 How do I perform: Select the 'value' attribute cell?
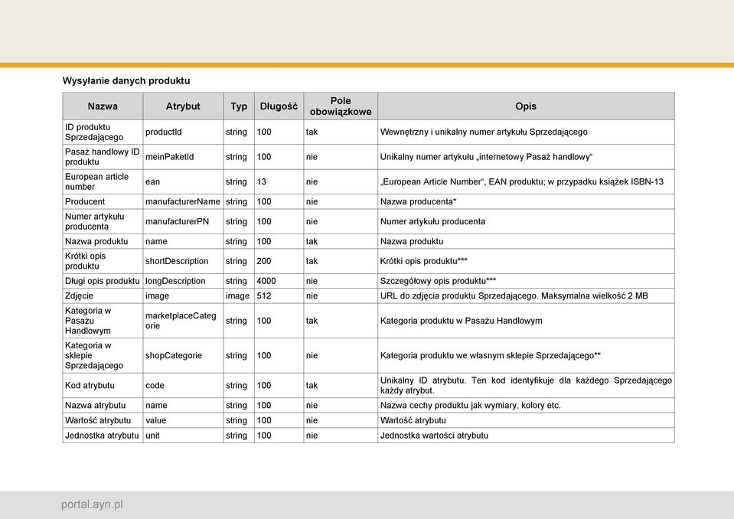tap(183, 420)
